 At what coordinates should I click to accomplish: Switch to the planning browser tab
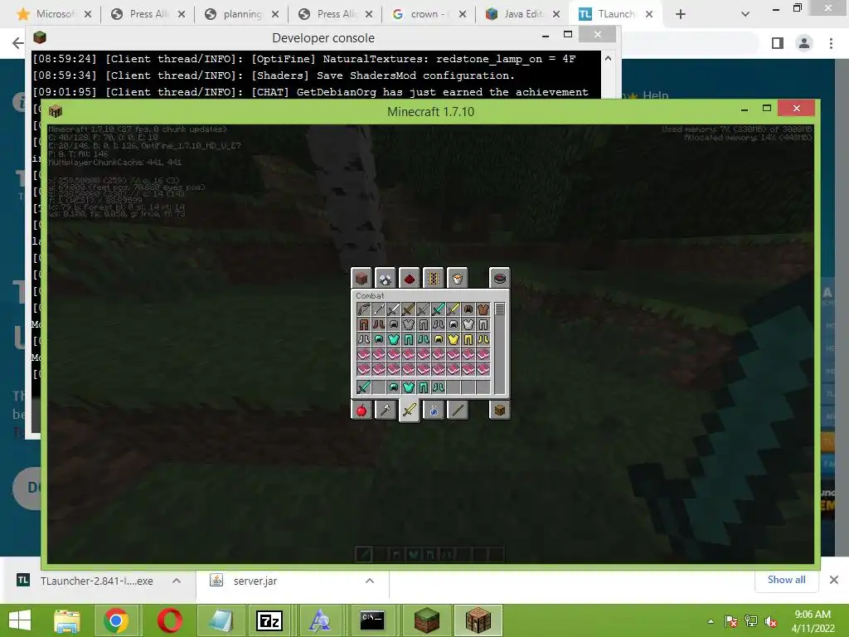click(x=241, y=14)
